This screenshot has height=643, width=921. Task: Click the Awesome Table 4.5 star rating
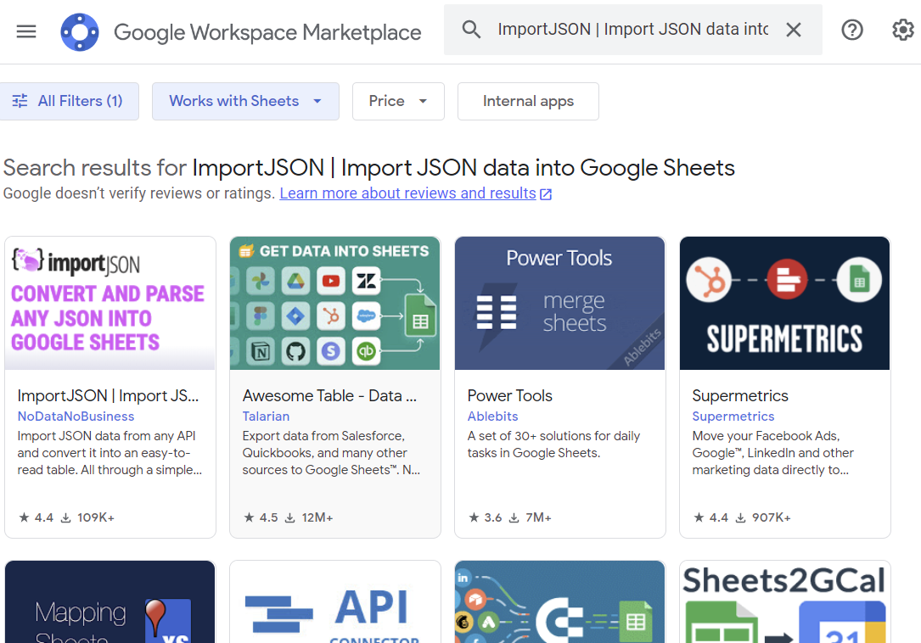click(x=261, y=517)
